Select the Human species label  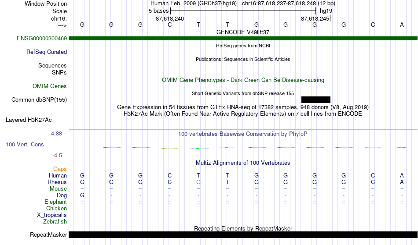click(58, 175)
